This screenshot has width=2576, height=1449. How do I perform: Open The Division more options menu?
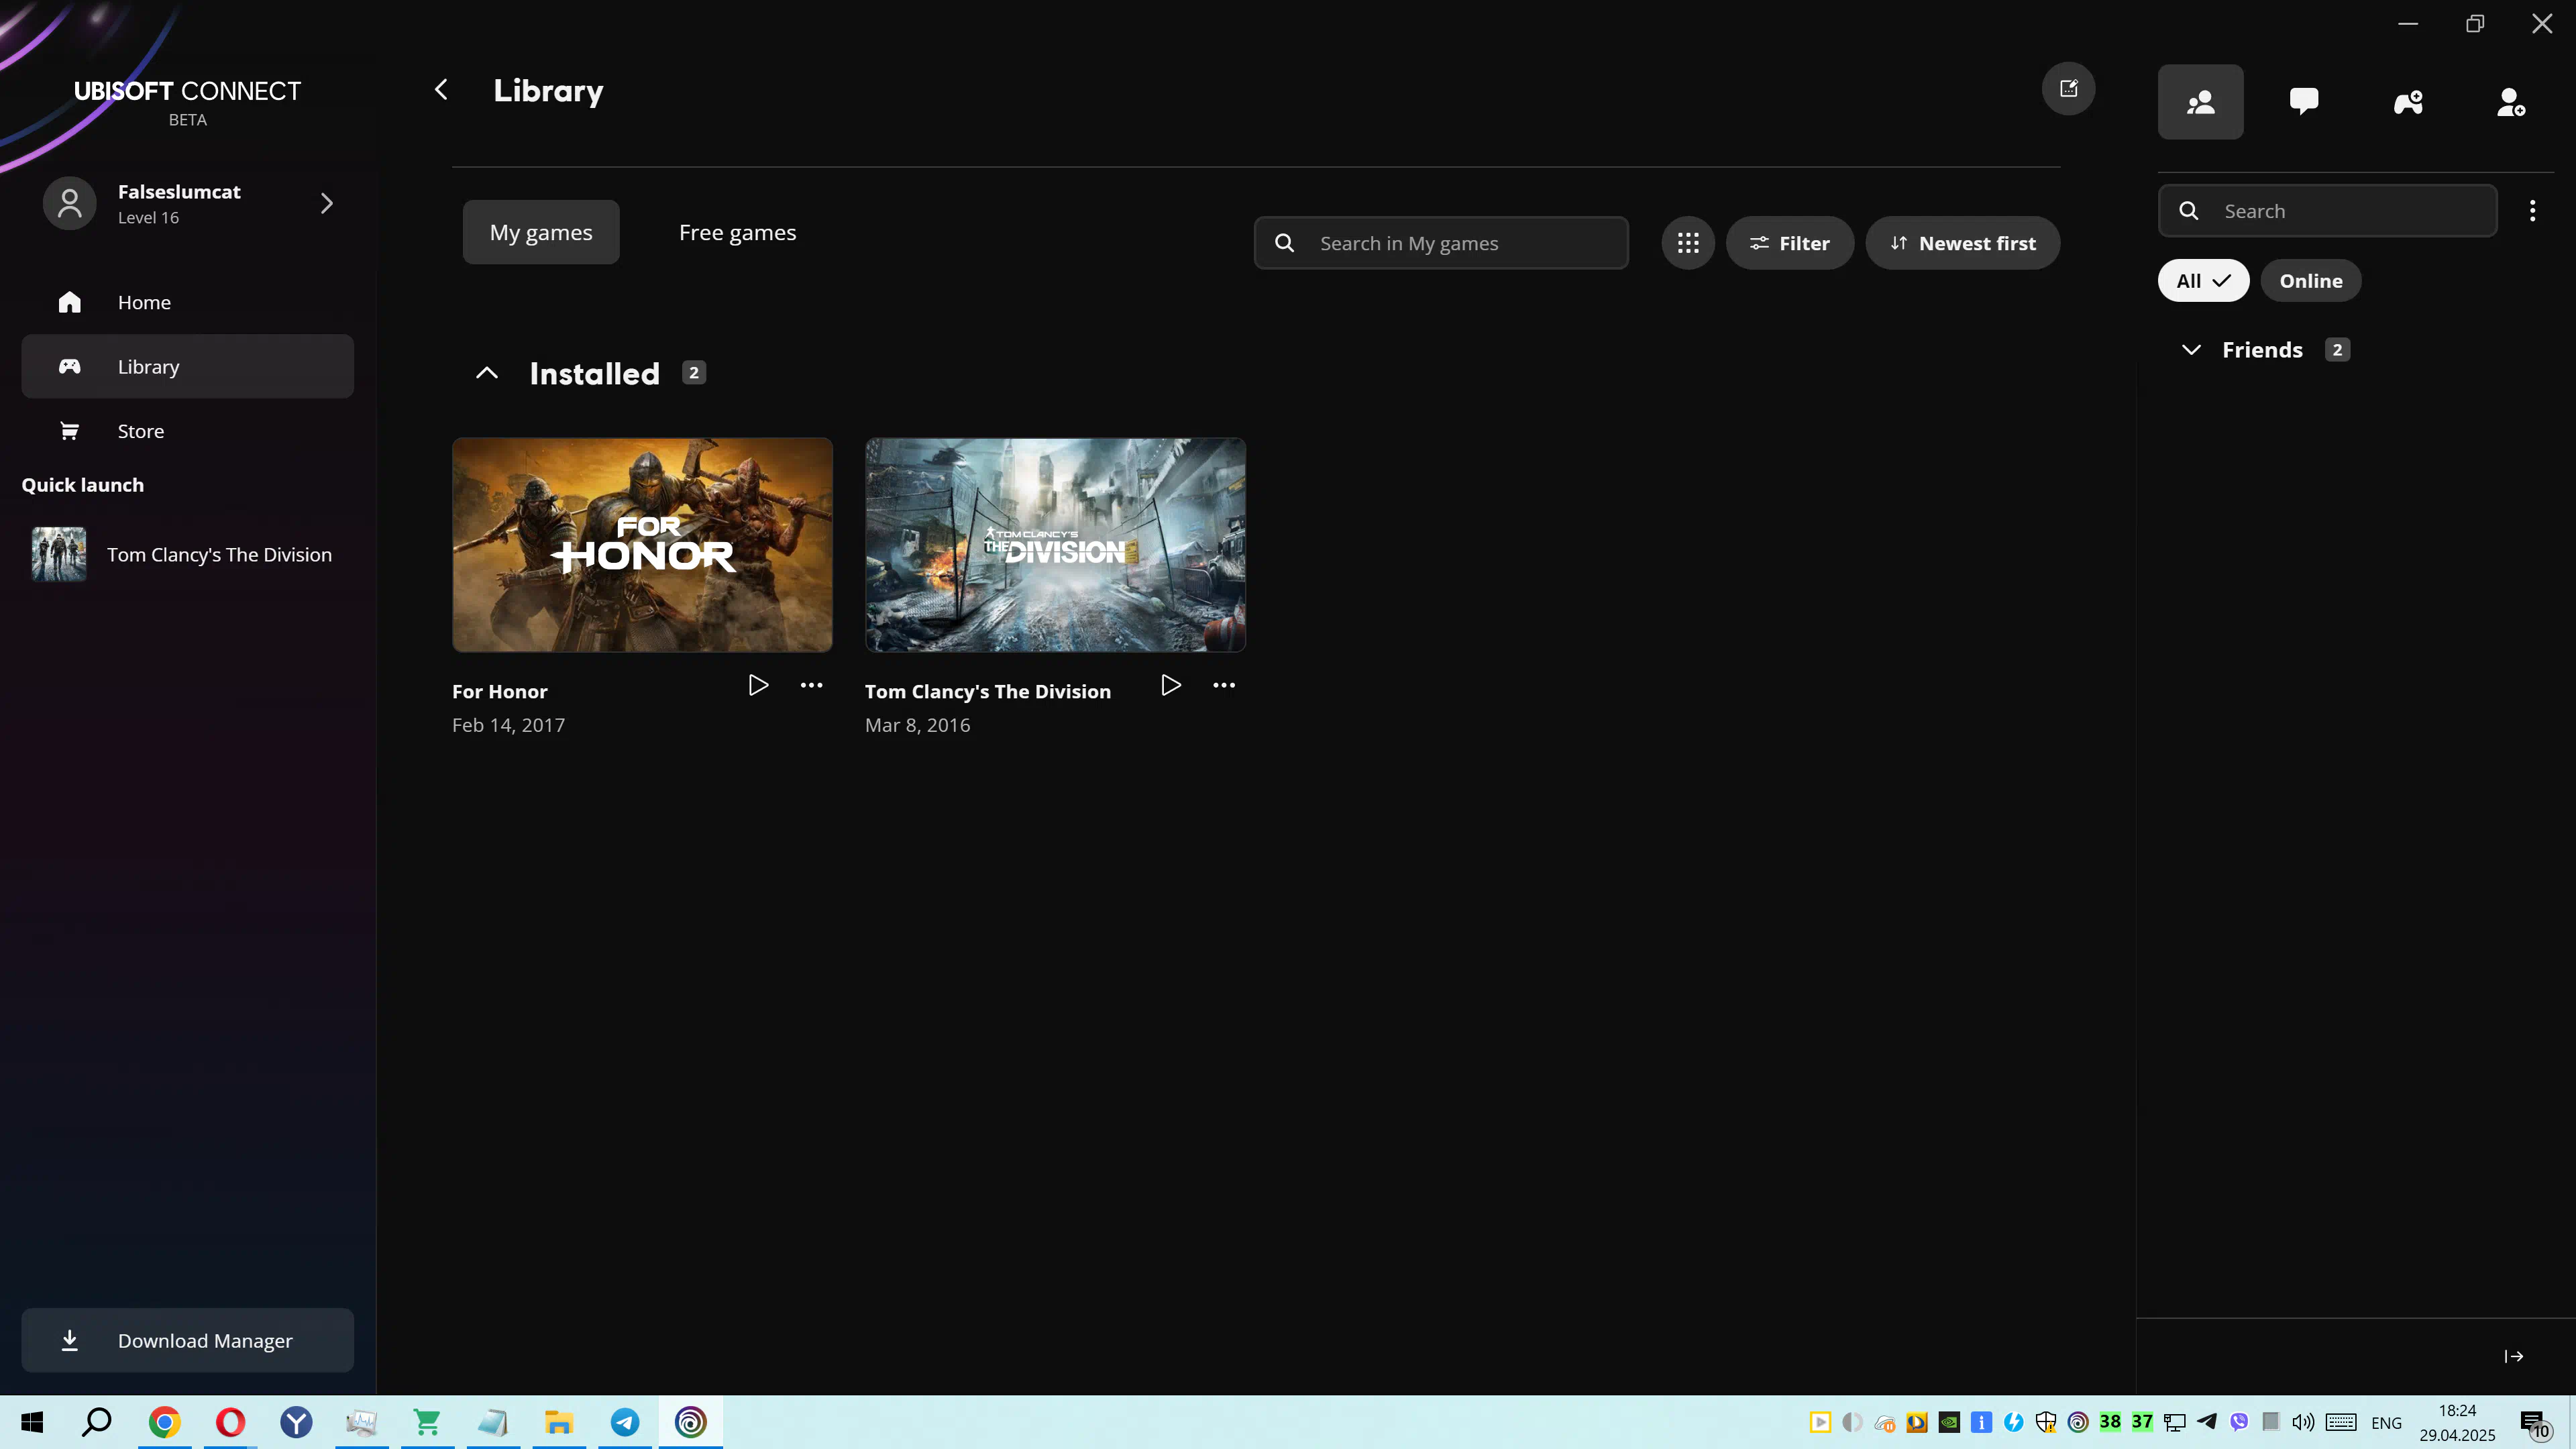[1224, 685]
